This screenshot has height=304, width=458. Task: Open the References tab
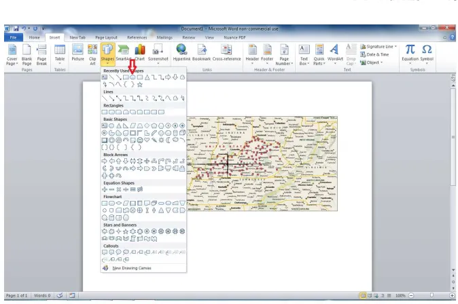coord(137,37)
